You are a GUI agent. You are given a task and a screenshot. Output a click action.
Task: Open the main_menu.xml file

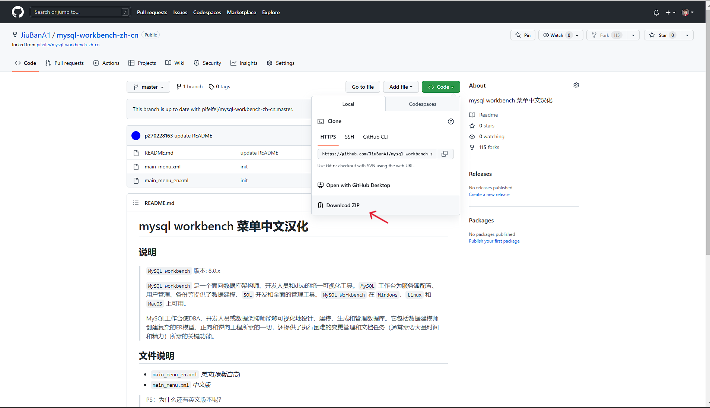pyautogui.click(x=163, y=167)
